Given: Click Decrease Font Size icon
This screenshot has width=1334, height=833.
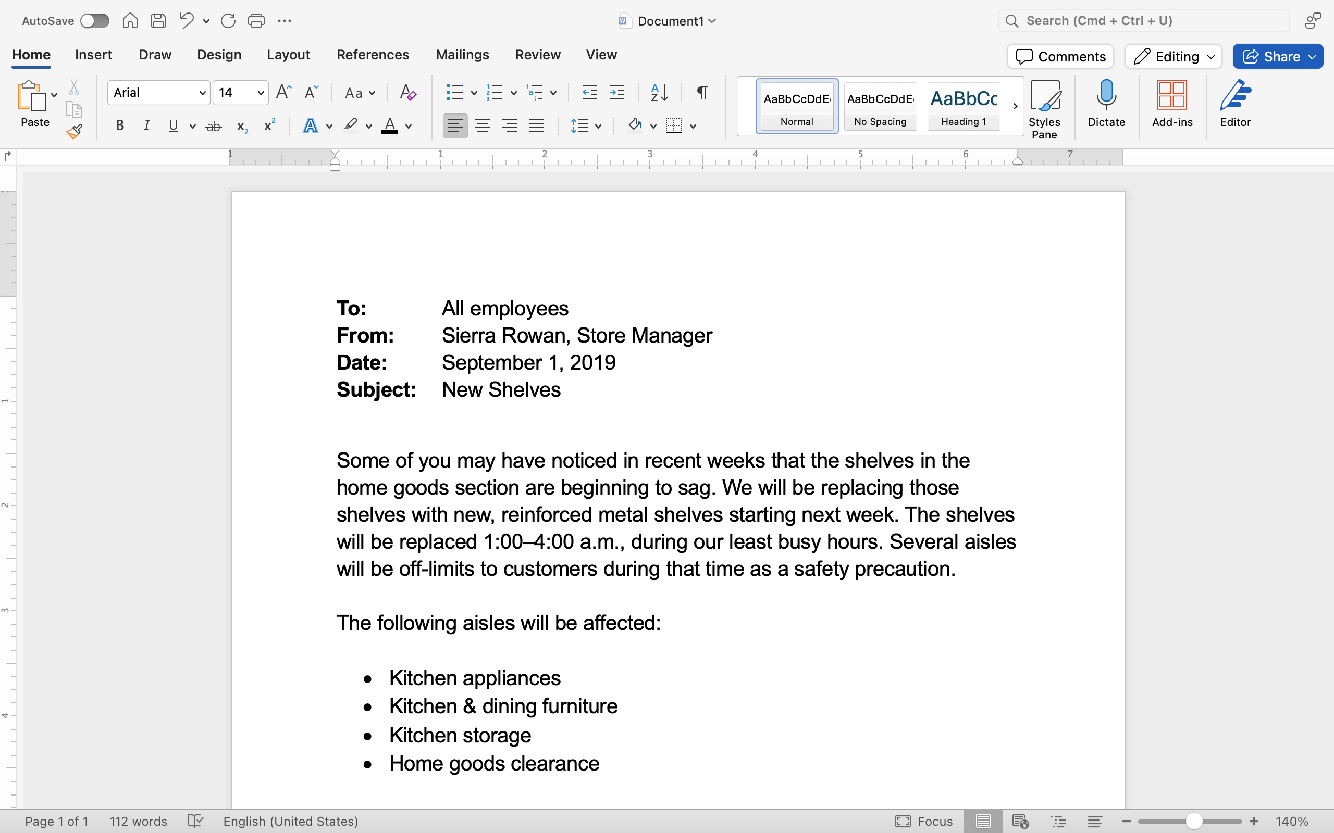Looking at the screenshot, I should (x=312, y=92).
